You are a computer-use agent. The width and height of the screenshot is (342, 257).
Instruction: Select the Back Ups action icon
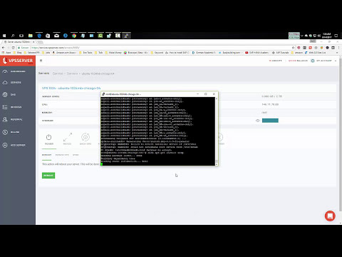(85, 139)
